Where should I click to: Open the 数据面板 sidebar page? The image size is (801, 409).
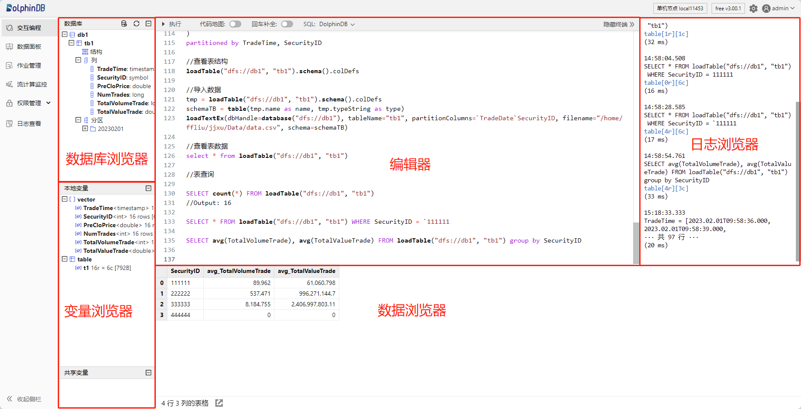(x=29, y=47)
